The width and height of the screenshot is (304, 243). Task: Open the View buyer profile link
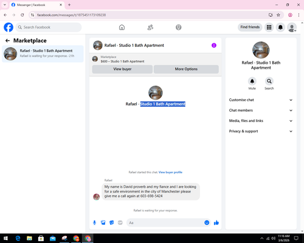(x=170, y=173)
